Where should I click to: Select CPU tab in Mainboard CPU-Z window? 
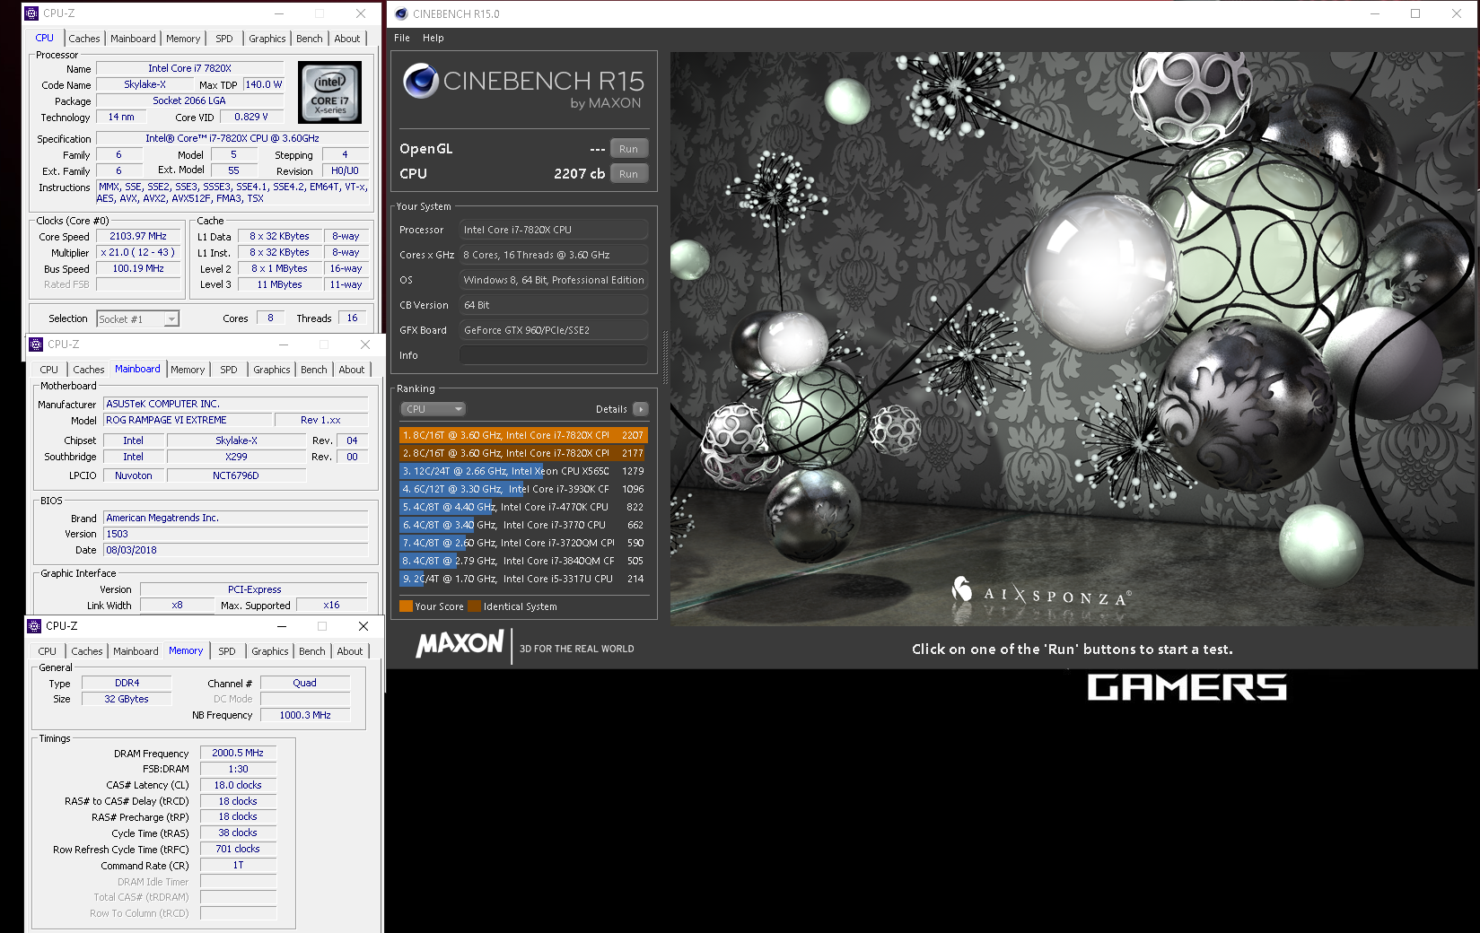point(49,370)
